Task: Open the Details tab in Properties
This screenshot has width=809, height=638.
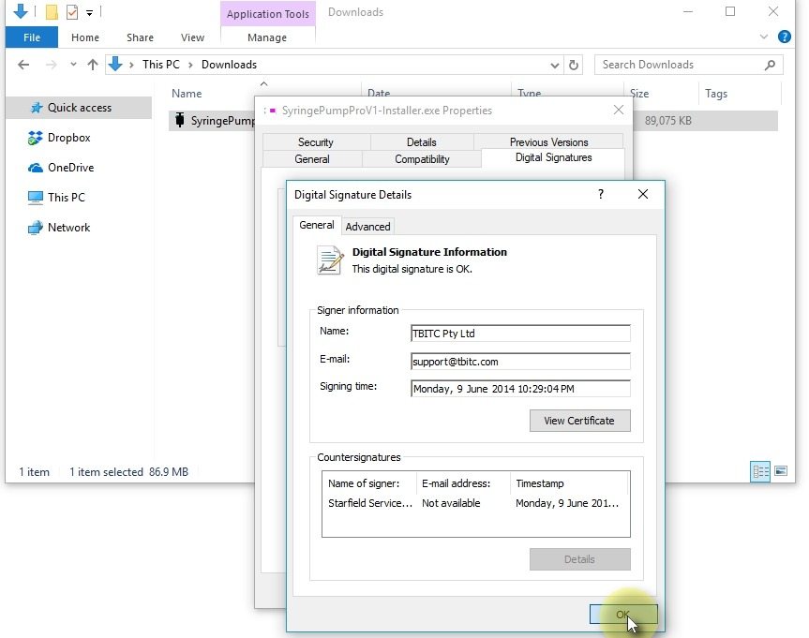Action: (422, 141)
